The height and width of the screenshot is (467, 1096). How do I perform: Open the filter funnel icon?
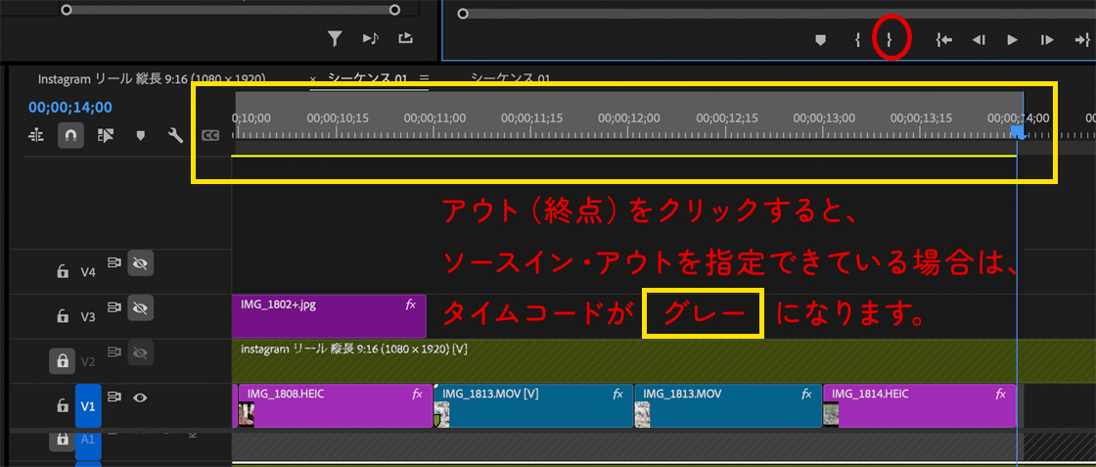click(x=335, y=38)
